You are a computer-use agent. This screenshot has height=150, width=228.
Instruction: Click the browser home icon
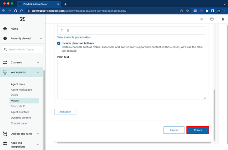click(x=21, y=11)
